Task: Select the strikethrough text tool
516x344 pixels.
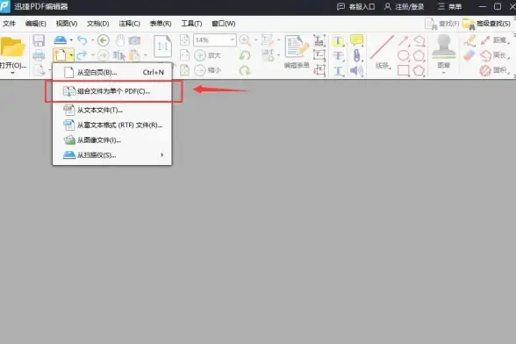Action: (338, 55)
